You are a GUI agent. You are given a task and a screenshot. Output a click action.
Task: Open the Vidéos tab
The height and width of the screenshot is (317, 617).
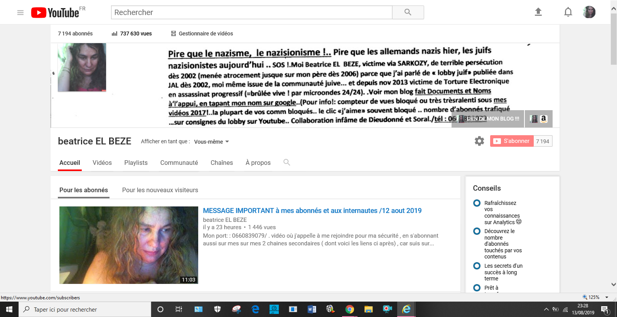pyautogui.click(x=102, y=163)
